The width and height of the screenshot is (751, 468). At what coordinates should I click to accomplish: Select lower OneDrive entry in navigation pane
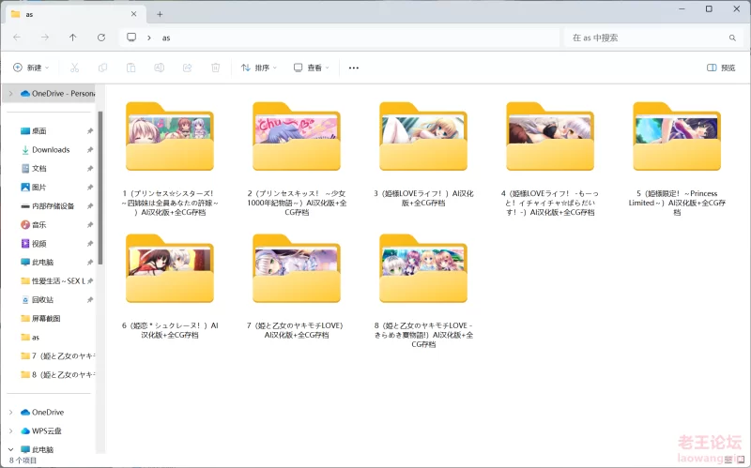42,412
